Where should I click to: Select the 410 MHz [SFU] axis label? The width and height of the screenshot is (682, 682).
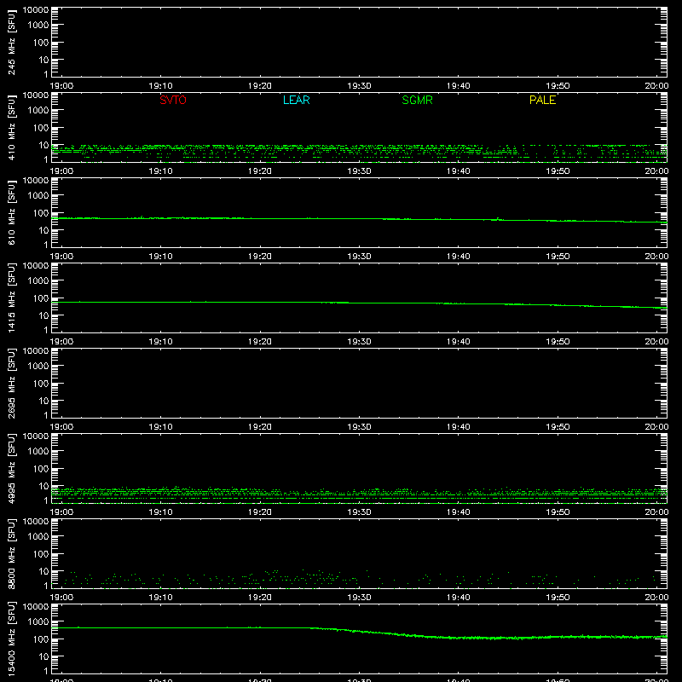coord(12,128)
